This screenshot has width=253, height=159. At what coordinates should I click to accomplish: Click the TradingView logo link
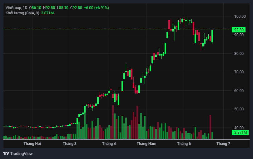tap(18, 153)
